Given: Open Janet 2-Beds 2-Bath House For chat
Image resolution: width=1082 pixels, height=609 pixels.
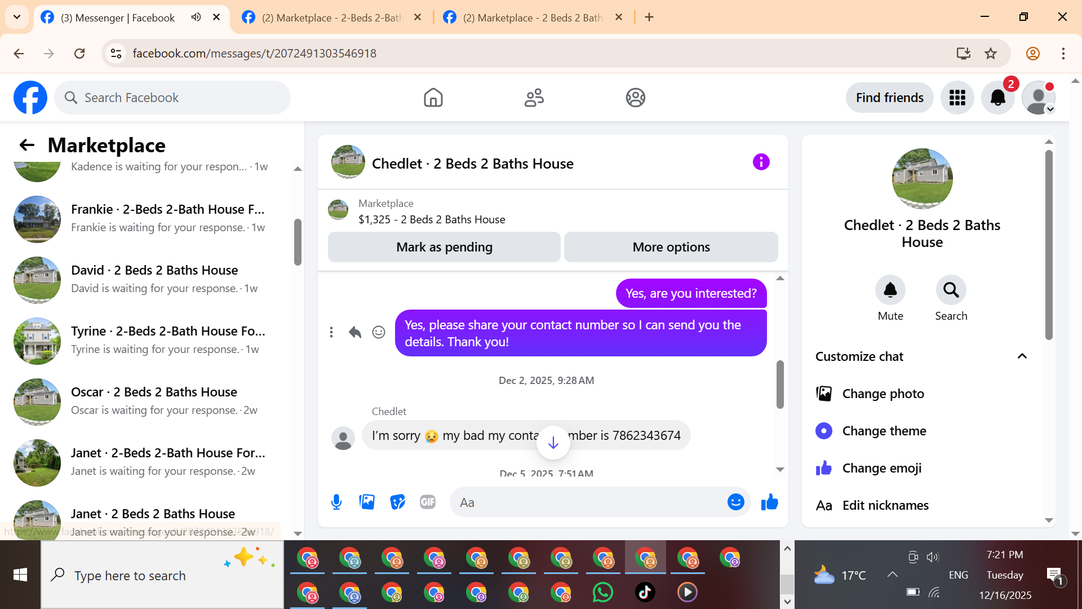Looking at the screenshot, I should coord(148,462).
